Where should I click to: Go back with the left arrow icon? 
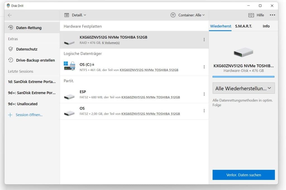tap(10, 15)
